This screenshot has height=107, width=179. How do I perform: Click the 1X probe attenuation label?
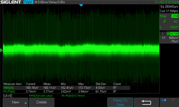pos(164,38)
